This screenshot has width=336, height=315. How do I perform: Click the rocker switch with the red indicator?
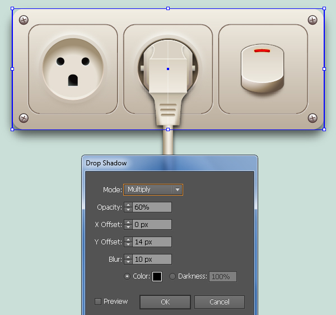tap(263, 68)
